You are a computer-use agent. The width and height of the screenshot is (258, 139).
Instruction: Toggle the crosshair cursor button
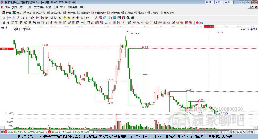[92, 18]
